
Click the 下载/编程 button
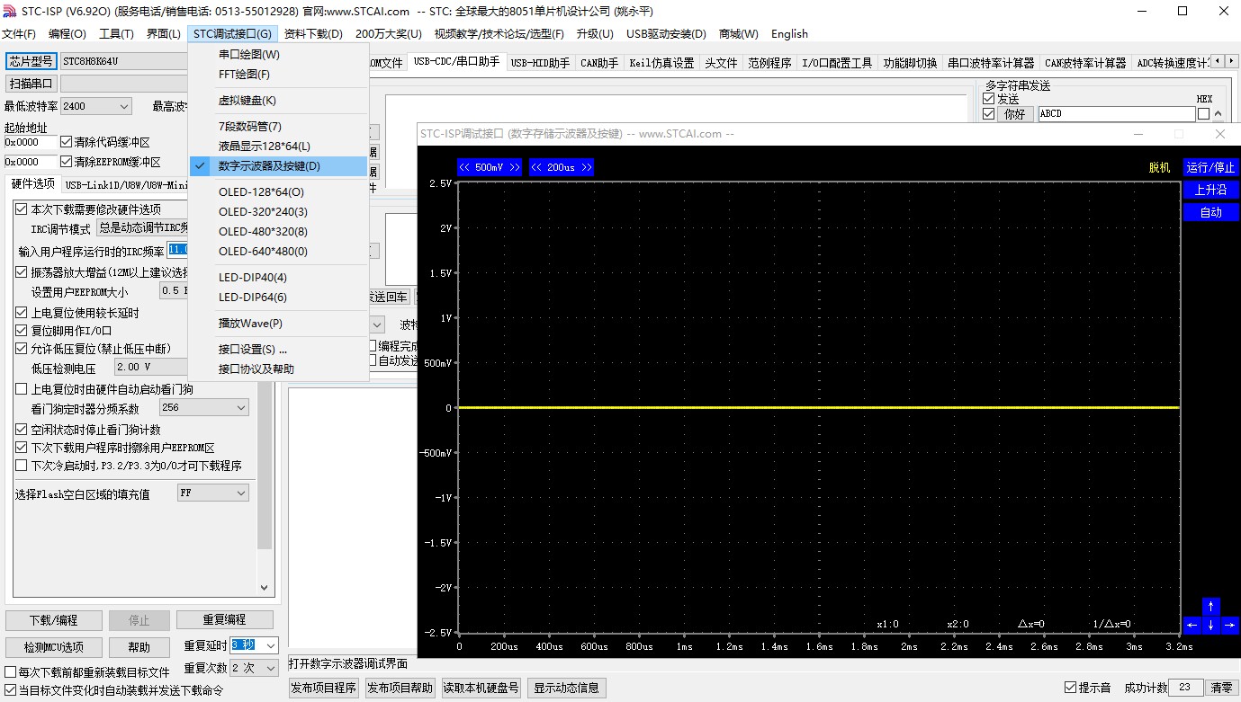[x=53, y=620]
